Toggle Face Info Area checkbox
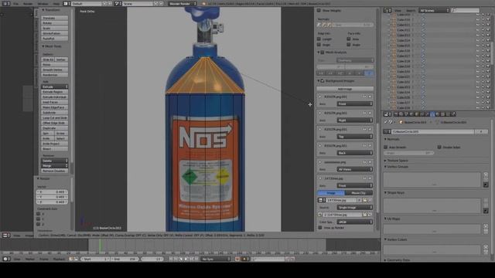The image size is (495, 278). tap(349, 39)
